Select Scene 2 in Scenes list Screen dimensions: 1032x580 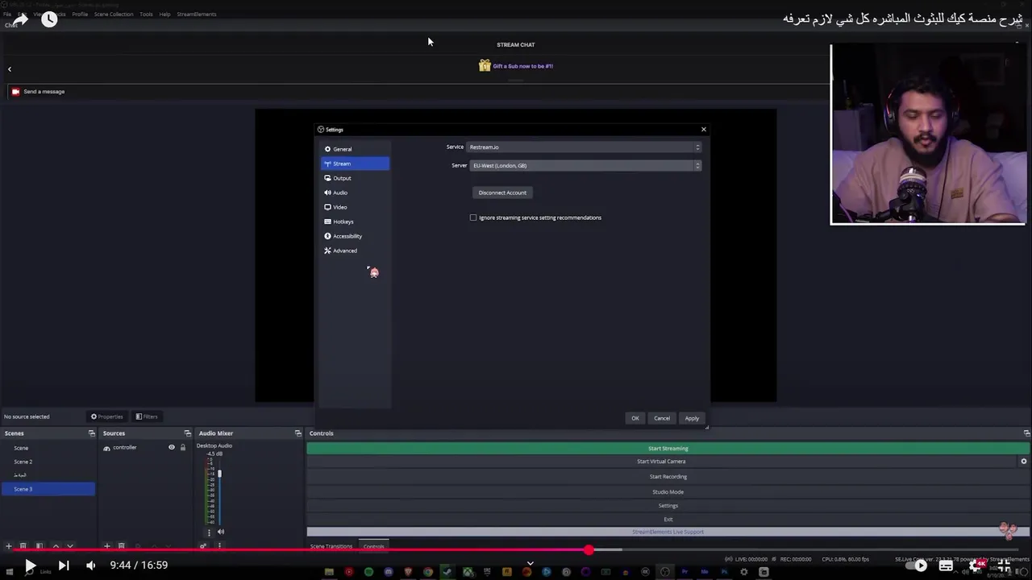48,462
